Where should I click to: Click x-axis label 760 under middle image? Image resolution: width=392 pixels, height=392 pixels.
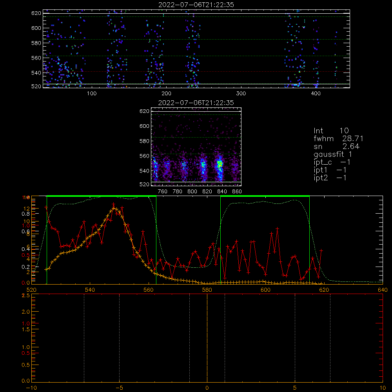click(x=163, y=192)
